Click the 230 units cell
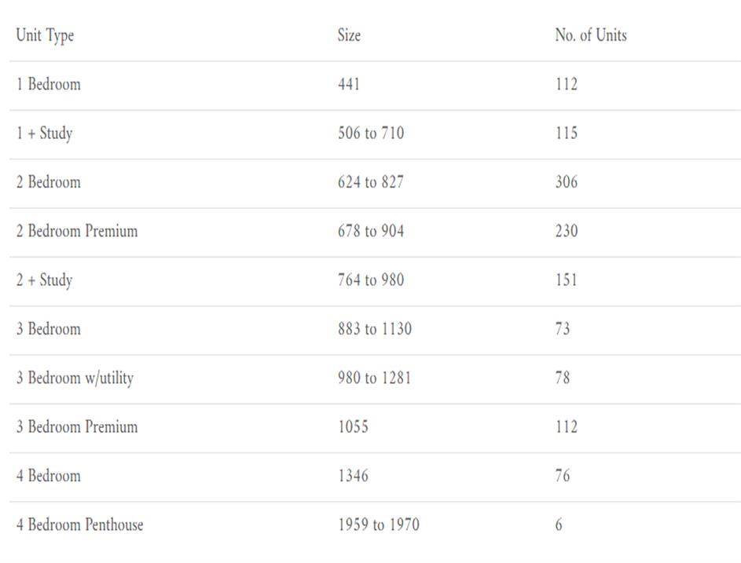Image resolution: width=741 pixels, height=563 pixels. click(566, 231)
